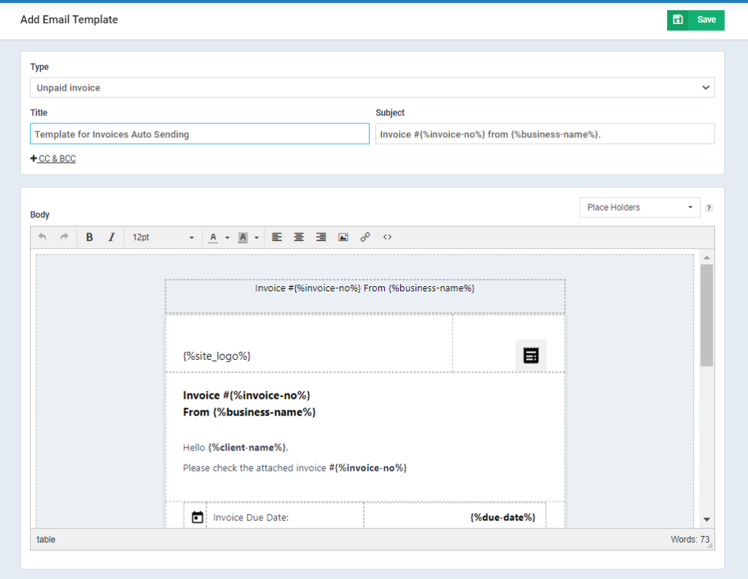Insert an image using the image icon

click(x=343, y=237)
